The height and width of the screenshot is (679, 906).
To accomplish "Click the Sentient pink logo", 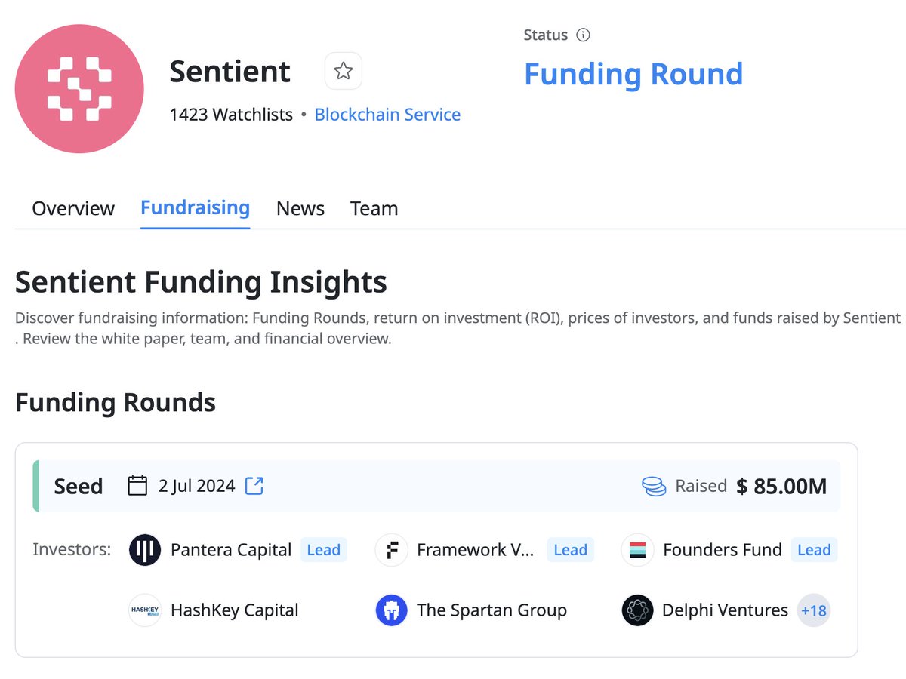I will click(x=79, y=88).
